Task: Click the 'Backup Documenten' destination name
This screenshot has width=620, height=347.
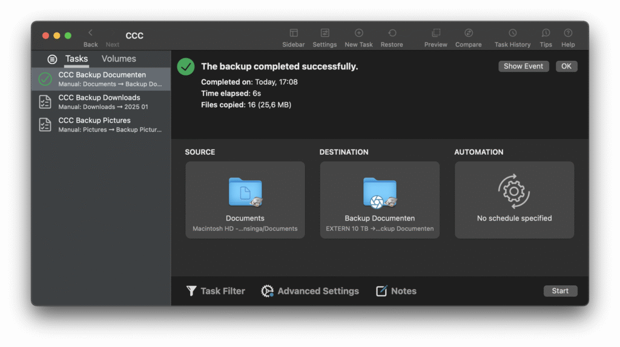Action: pos(380,218)
